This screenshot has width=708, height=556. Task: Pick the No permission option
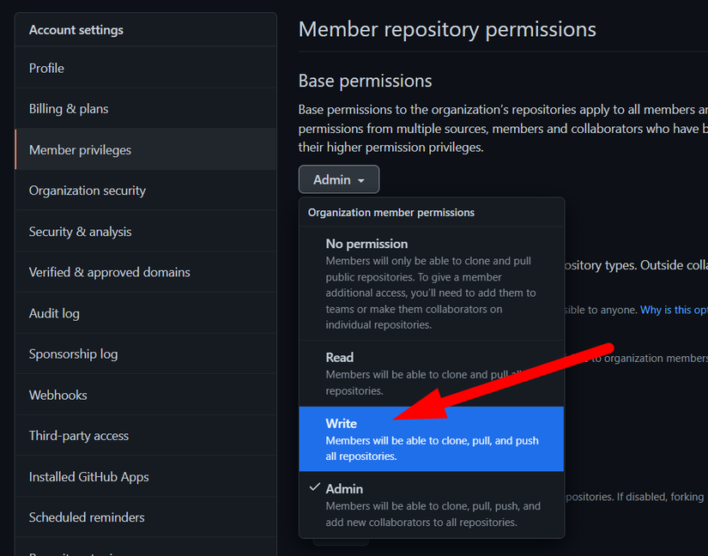click(x=431, y=283)
